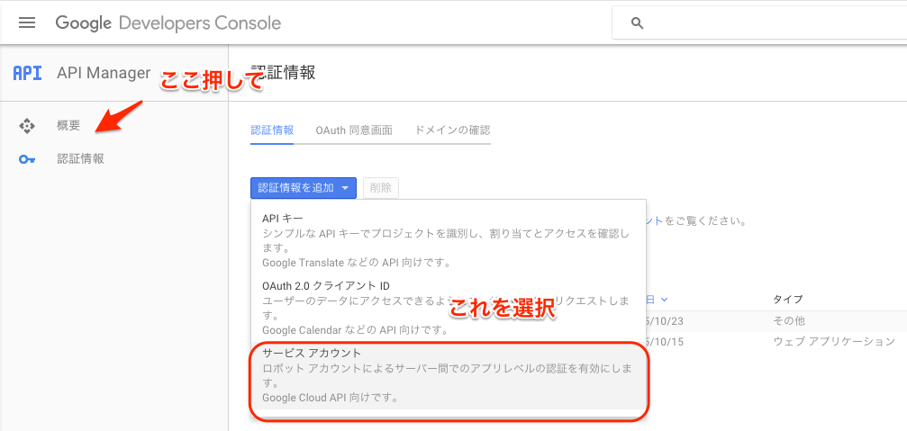Expand the 認証情報を追加 dropdown button
The image size is (907, 431).
pyautogui.click(x=304, y=188)
